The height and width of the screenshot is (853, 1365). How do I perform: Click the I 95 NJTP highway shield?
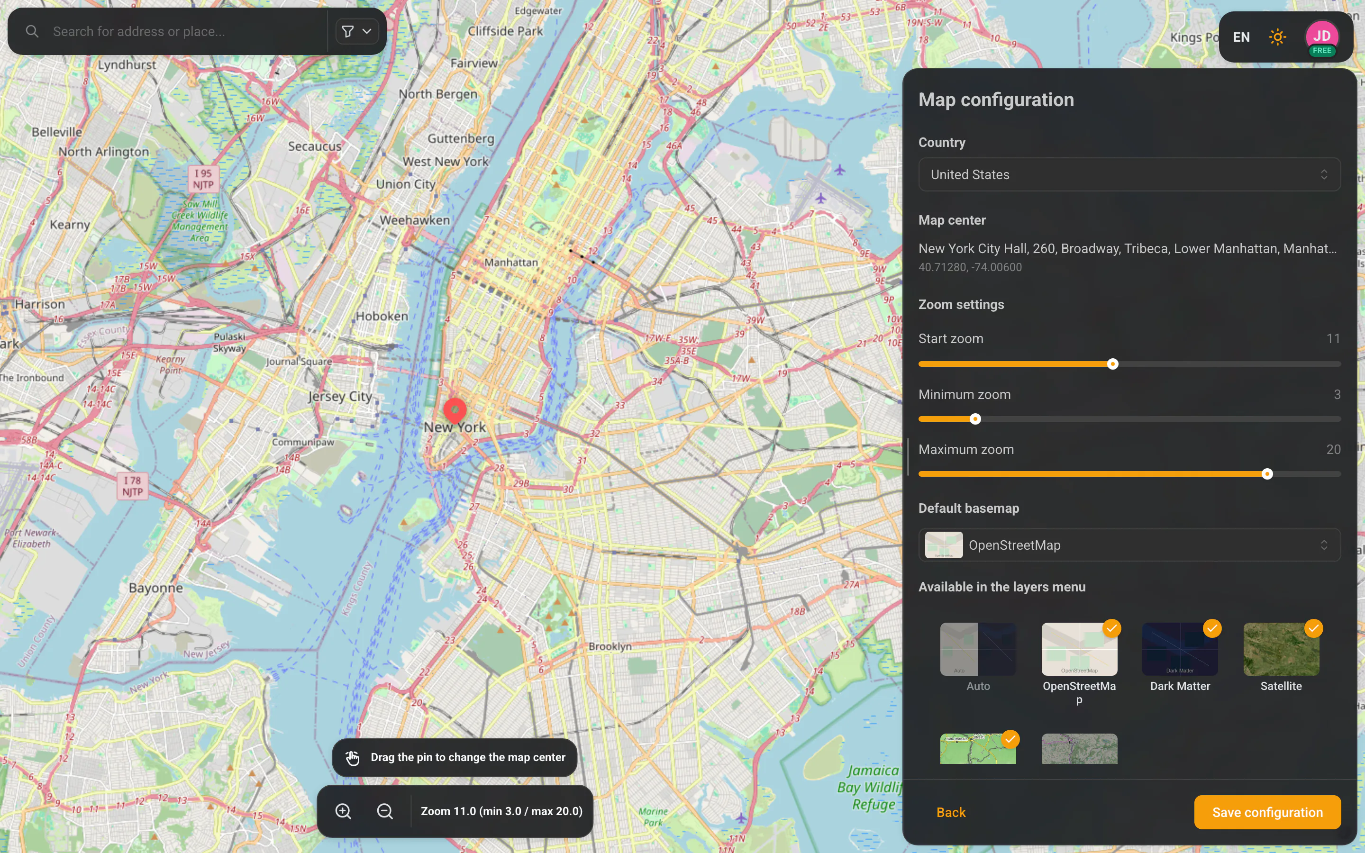203,179
